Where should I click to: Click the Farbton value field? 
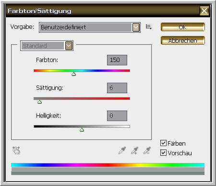click(x=117, y=60)
